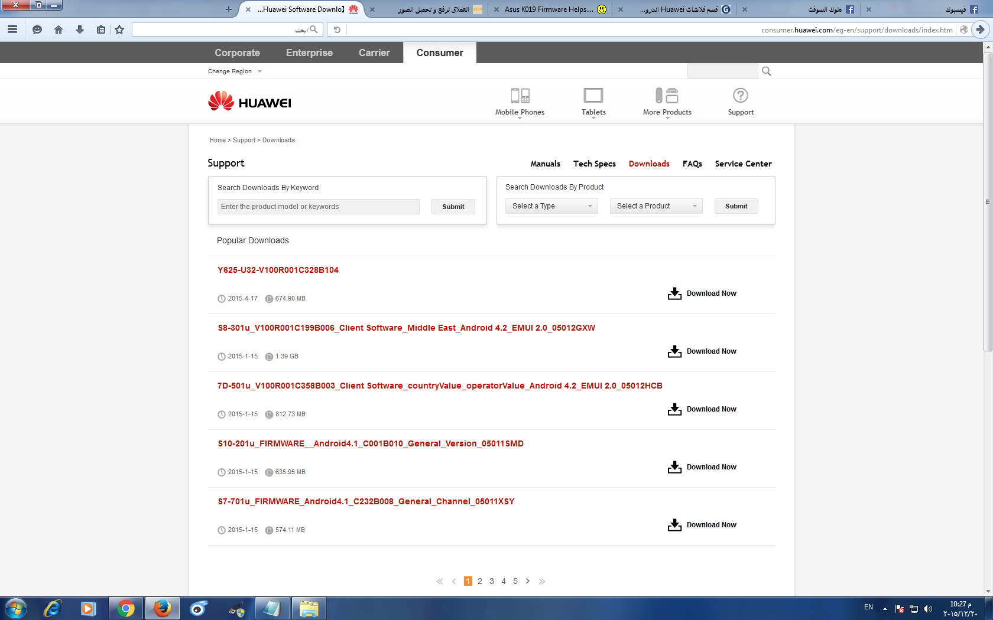This screenshot has height=620, width=993.
Task: Download the S7-701u firmware
Action: click(702, 525)
